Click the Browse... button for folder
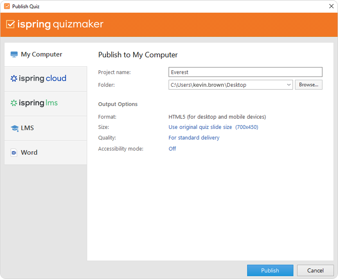This screenshot has width=338, height=279. tap(308, 85)
